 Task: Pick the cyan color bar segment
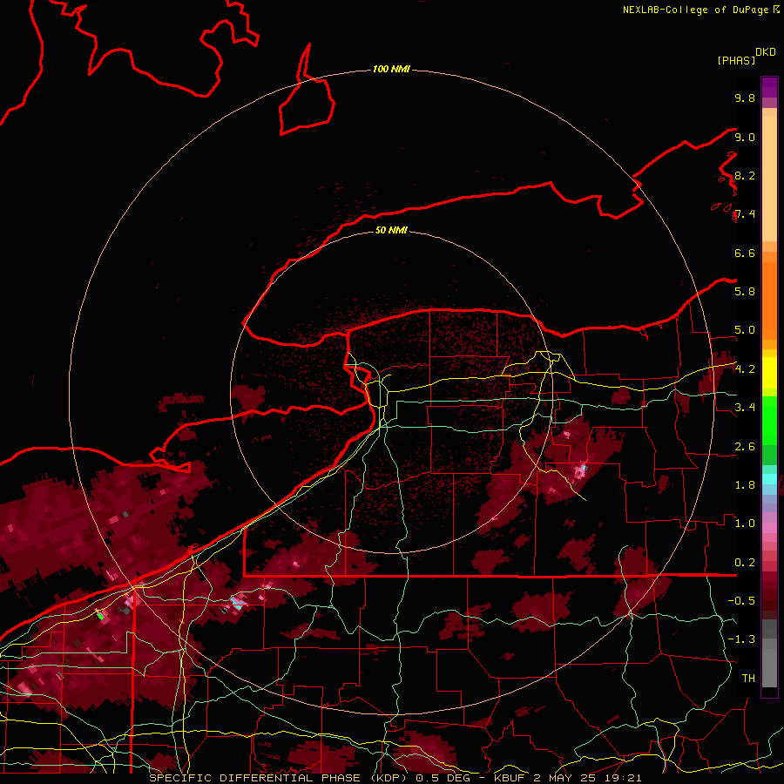[x=769, y=479]
